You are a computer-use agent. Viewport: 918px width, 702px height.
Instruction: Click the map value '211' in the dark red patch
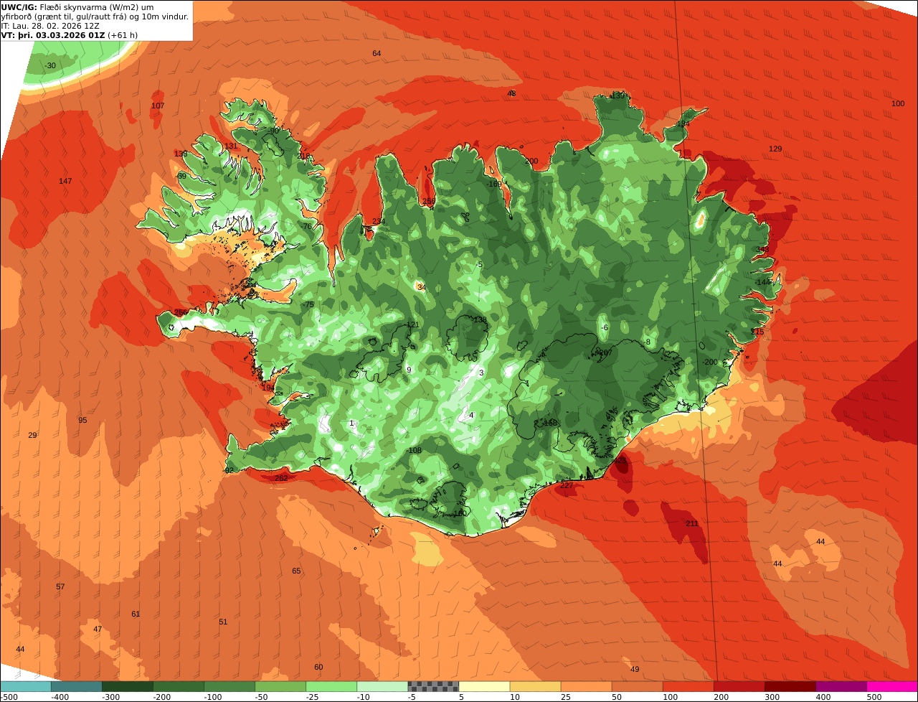pyautogui.click(x=691, y=524)
